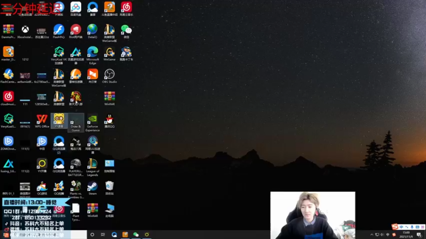Select the file named 1212
This screenshot has height=239, width=426.
point(25,59)
